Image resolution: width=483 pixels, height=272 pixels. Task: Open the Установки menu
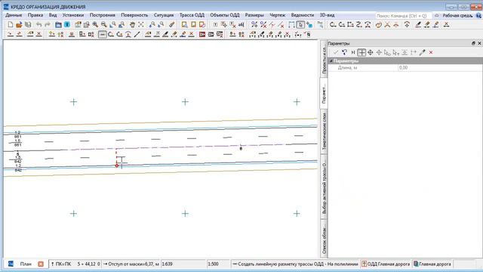73,15
